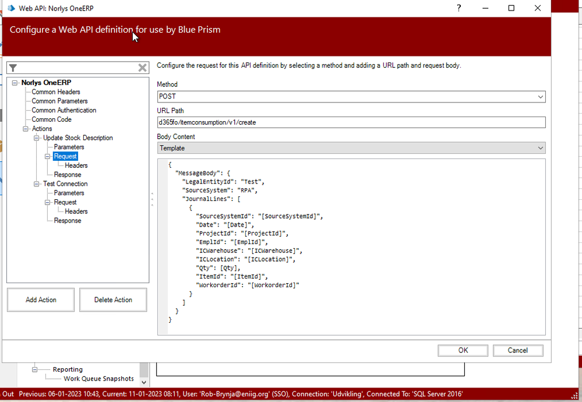This screenshot has width=582, height=402.
Task: Click the Delete Action button
Action: pyautogui.click(x=113, y=300)
